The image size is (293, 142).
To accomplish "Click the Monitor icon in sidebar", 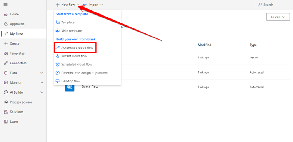I will pos(6,82).
